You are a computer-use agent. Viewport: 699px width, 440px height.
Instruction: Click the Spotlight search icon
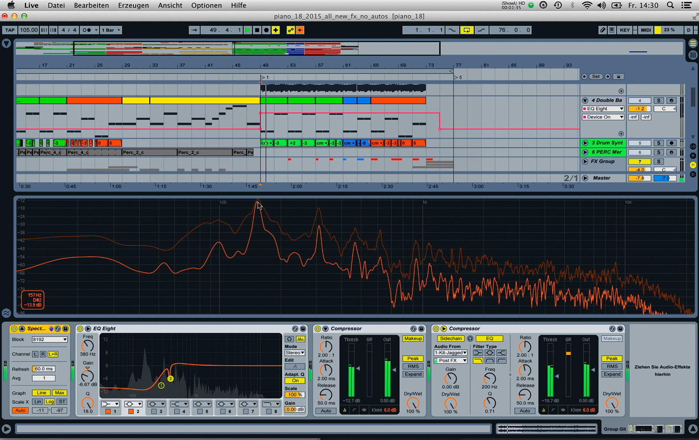tap(670, 5)
